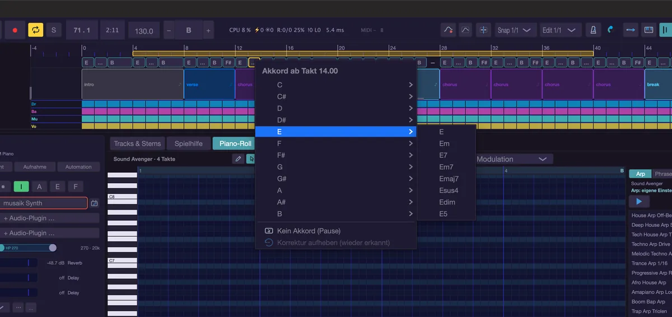Image resolution: width=672 pixels, height=317 pixels.
Task: Adjust the Reverb send slider
Action: coord(18,263)
